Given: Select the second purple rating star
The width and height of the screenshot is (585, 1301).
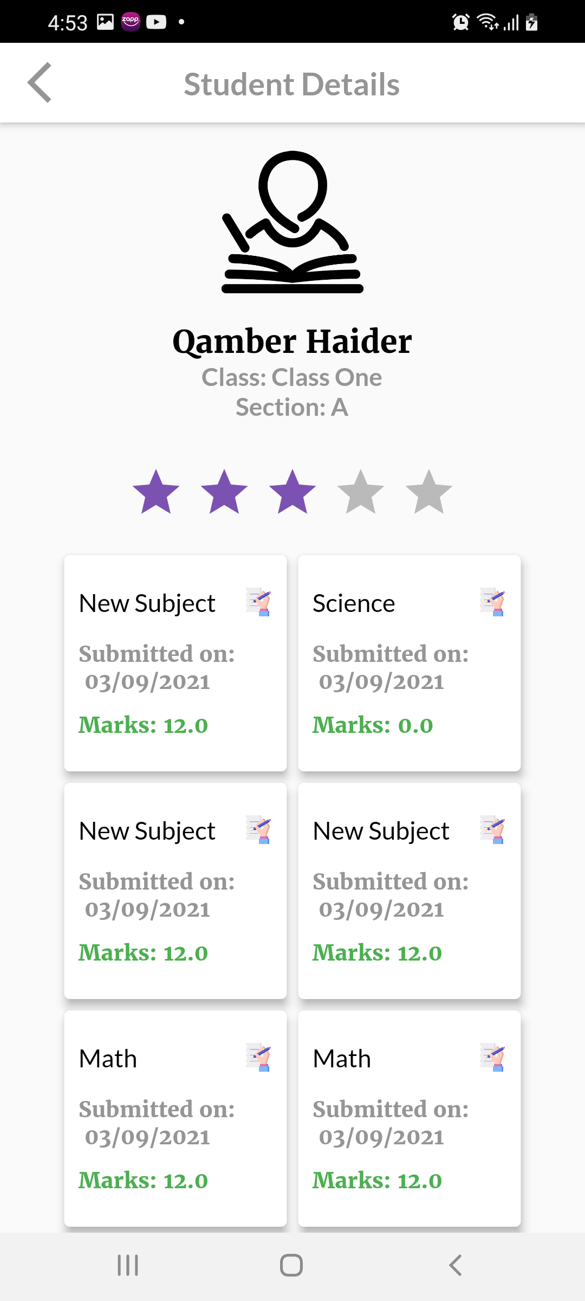Looking at the screenshot, I should click(224, 492).
